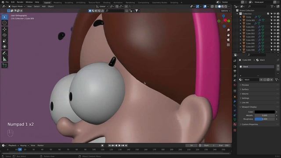The image size is (281, 158).
Task: Select the Measure tool
Action: pyautogui.click(x=5, y=59)
